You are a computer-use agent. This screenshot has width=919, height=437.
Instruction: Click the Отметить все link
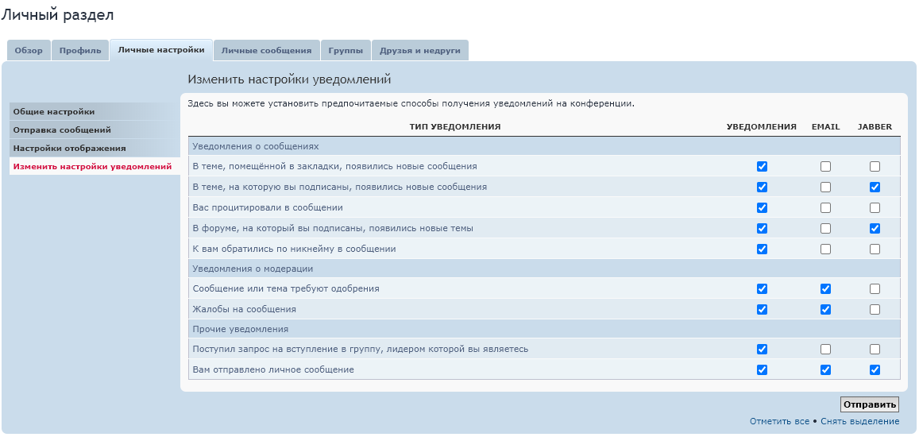coord(779,421)
